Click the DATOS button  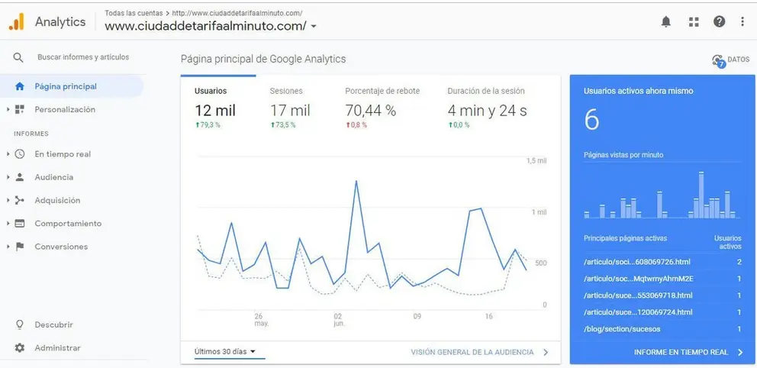(x=730, y=60)
